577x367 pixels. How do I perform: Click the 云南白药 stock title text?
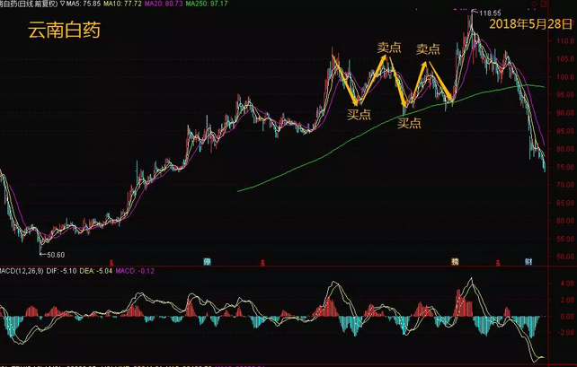click(x=63, y=31)
